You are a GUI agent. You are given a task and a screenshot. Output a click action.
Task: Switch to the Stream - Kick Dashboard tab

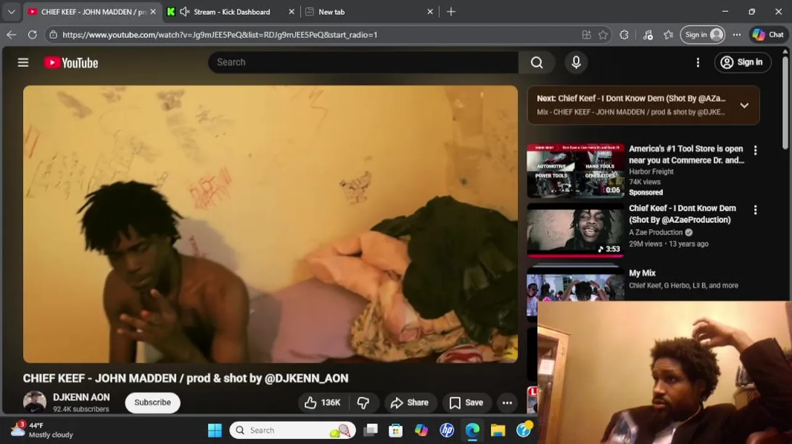(232, 12)
